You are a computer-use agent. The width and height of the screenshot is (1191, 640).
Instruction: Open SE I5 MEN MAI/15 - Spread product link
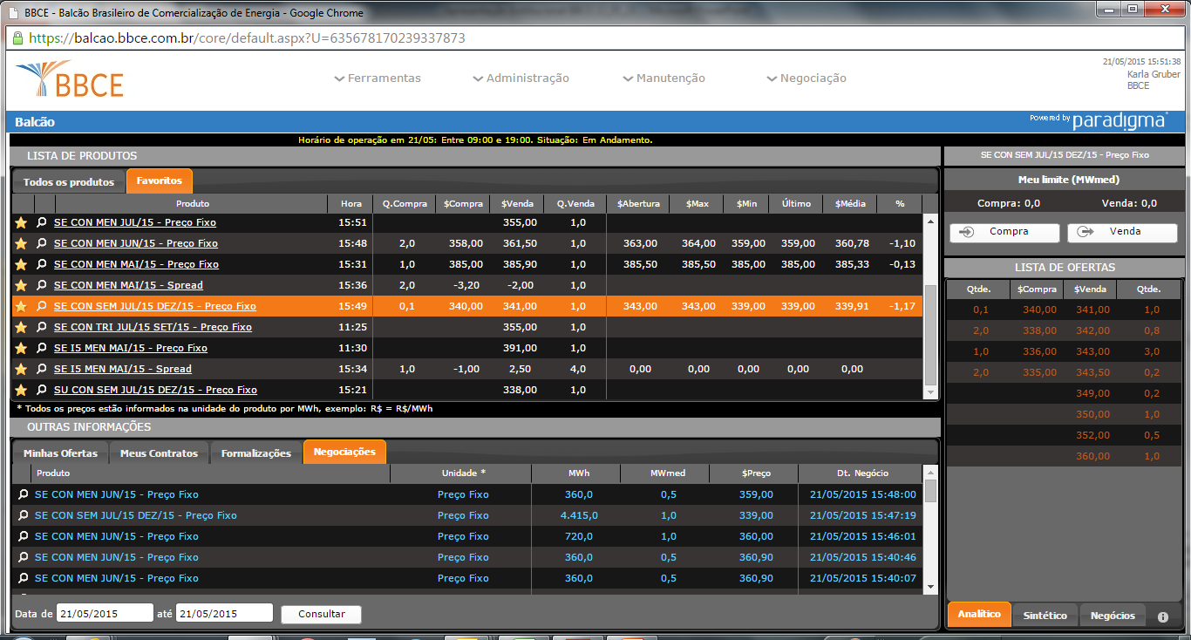point(123,369)
